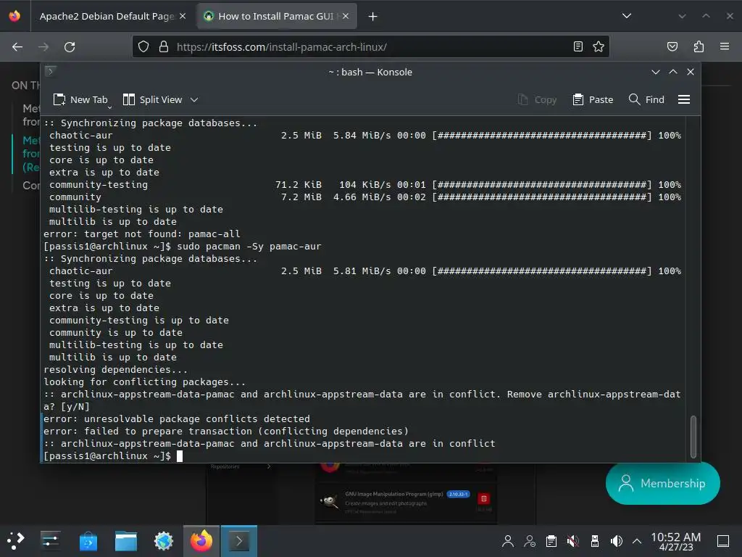742x557 pixels.
Task: Open the KDE application launcher
Action: [15, 540]
